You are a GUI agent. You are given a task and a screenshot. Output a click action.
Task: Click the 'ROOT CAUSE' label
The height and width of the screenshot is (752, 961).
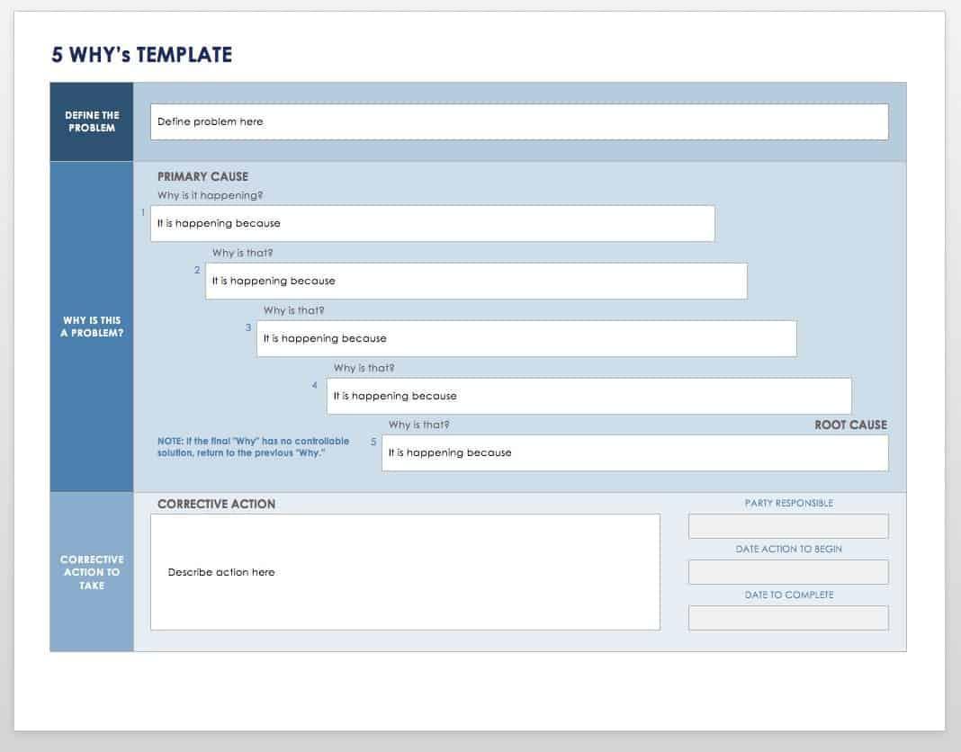coord(849,424)
